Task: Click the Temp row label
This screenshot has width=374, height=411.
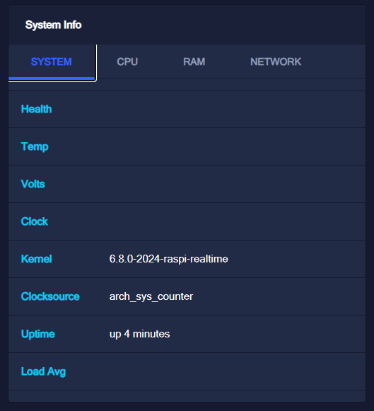Action: tap(35, 146)
